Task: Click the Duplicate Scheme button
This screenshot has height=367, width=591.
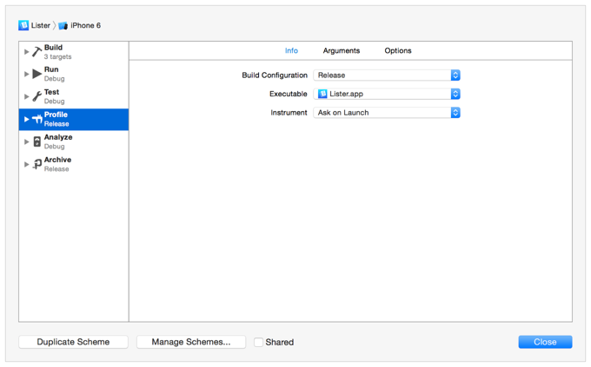Action: [73, 342]
